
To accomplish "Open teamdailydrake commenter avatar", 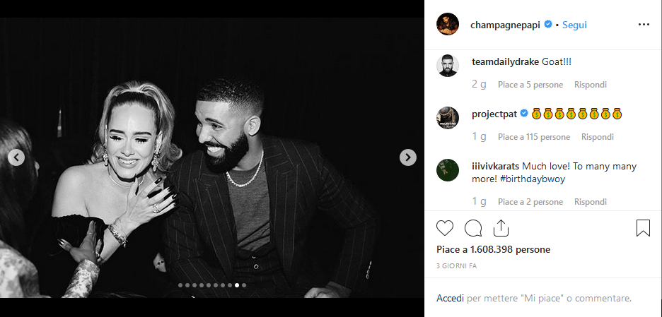I will [448, 66].
